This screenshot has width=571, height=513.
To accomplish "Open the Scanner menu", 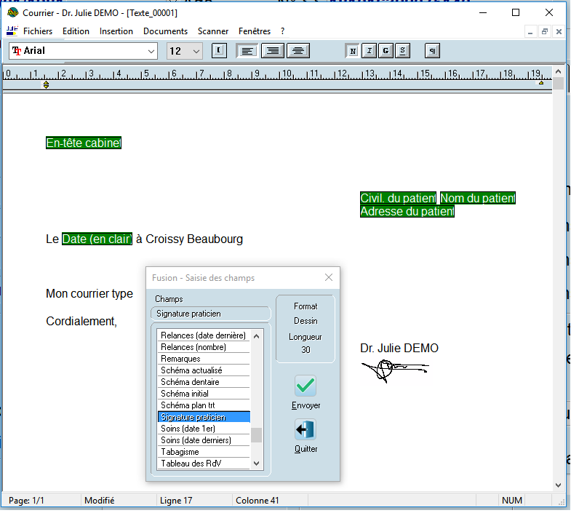I will pos(213,31).
